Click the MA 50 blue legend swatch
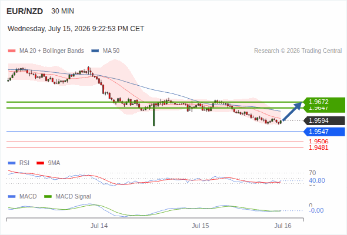This screenshot has width=347, height=235. point(95,51)
